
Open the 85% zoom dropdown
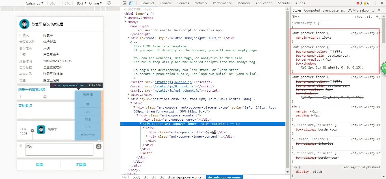pyautogui.click(x=82, y=3)
